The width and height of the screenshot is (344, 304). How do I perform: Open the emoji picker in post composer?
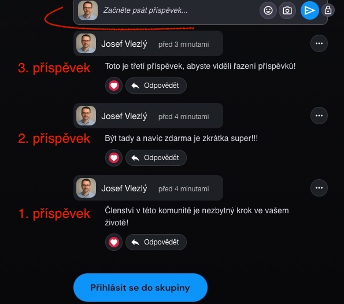coord(268,10)
